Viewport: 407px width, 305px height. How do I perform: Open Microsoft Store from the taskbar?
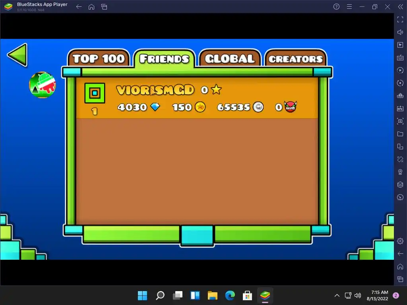[x=247, y=295]
